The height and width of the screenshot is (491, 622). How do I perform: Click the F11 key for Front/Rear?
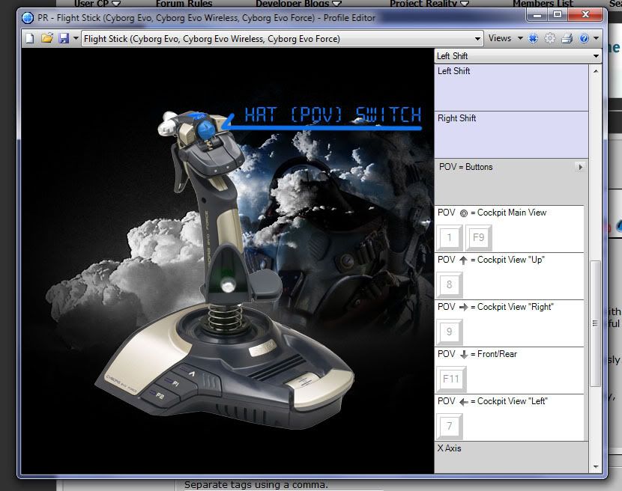(450, 379)
